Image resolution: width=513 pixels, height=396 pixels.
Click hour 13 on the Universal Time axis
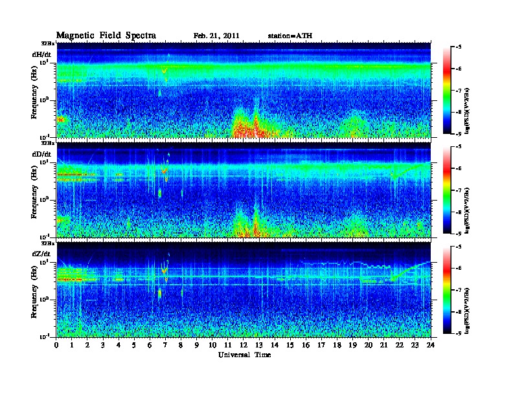pyautogui.click(x=259, y=345)
